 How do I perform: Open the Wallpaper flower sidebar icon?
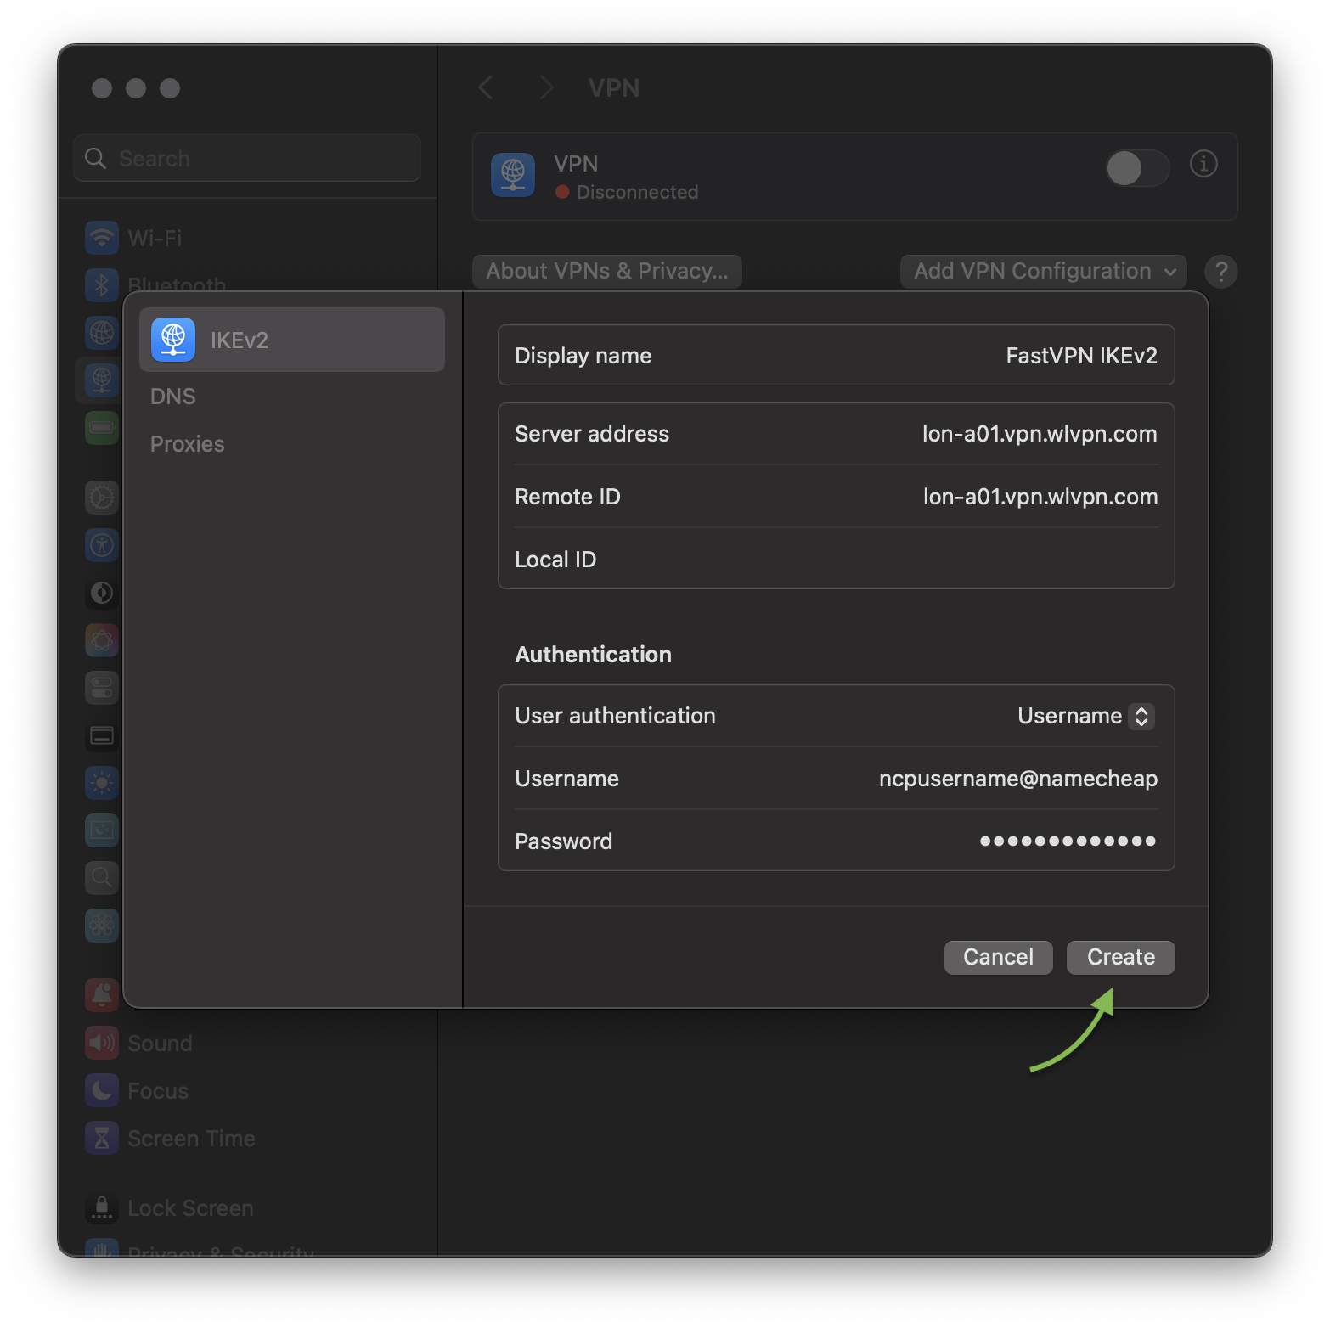click(102, 925)
